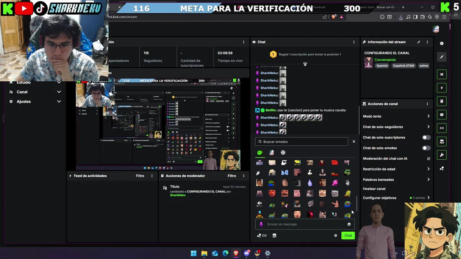Toggle Chat de solo-emotes switch
Viewport: 461px width, 259px height.
click(426, 148)
